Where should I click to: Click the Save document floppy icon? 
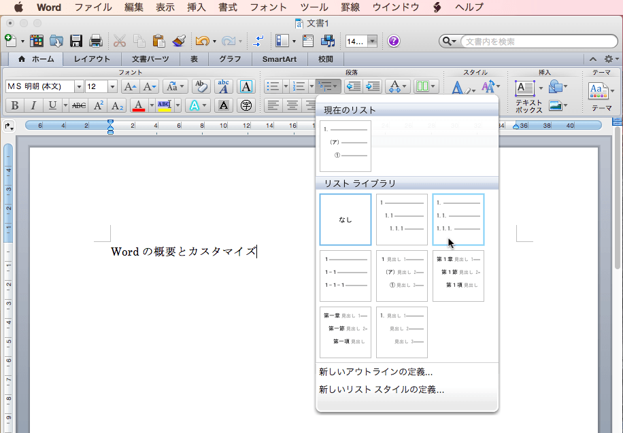[x=76, y=41]
